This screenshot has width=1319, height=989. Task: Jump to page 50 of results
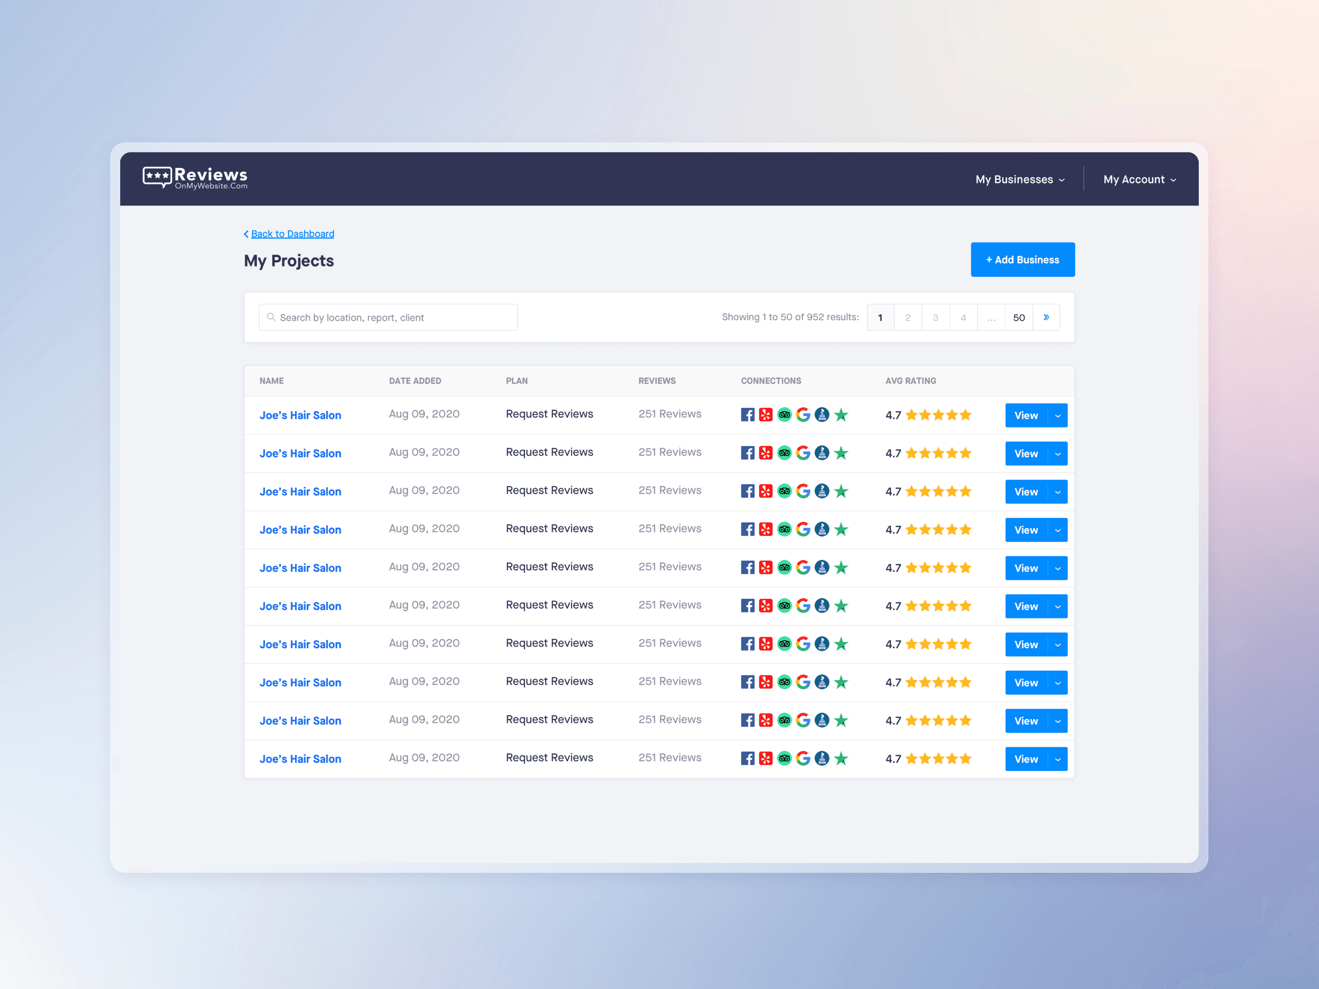pyautogui.click(x=1018, y=317)
